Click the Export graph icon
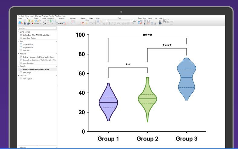 (x=139, y=22)
